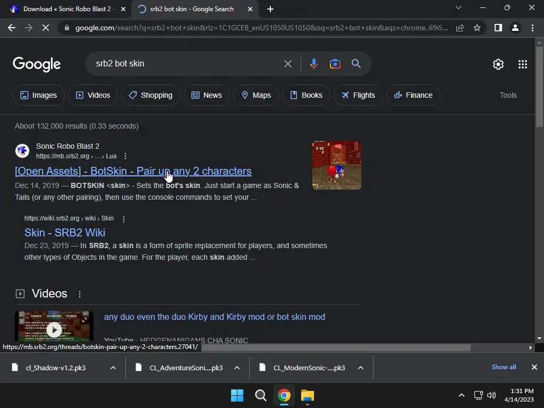This screenshot has width=544, height=408.
Task: Click the horizontal page scrollbar
Action: pos(336,347)
